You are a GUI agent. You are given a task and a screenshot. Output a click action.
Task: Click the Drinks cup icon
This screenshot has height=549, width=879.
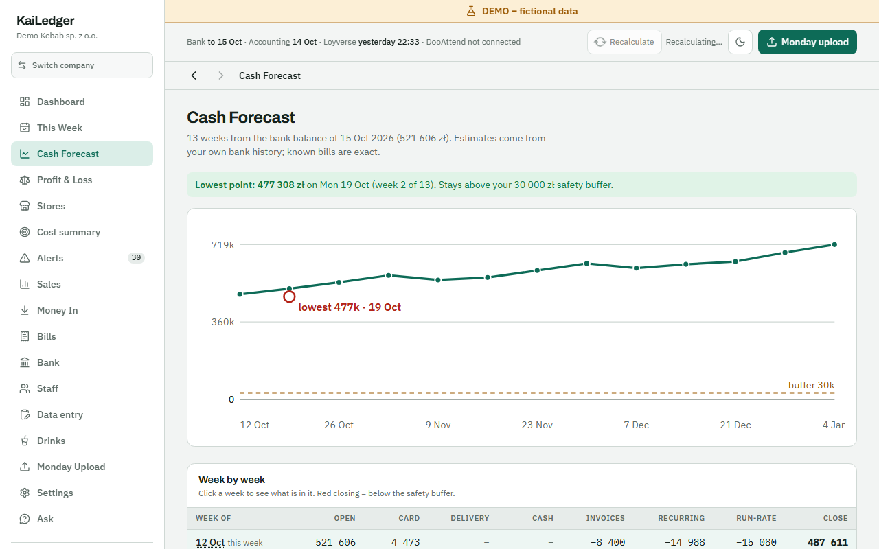[x=25, y=441]
